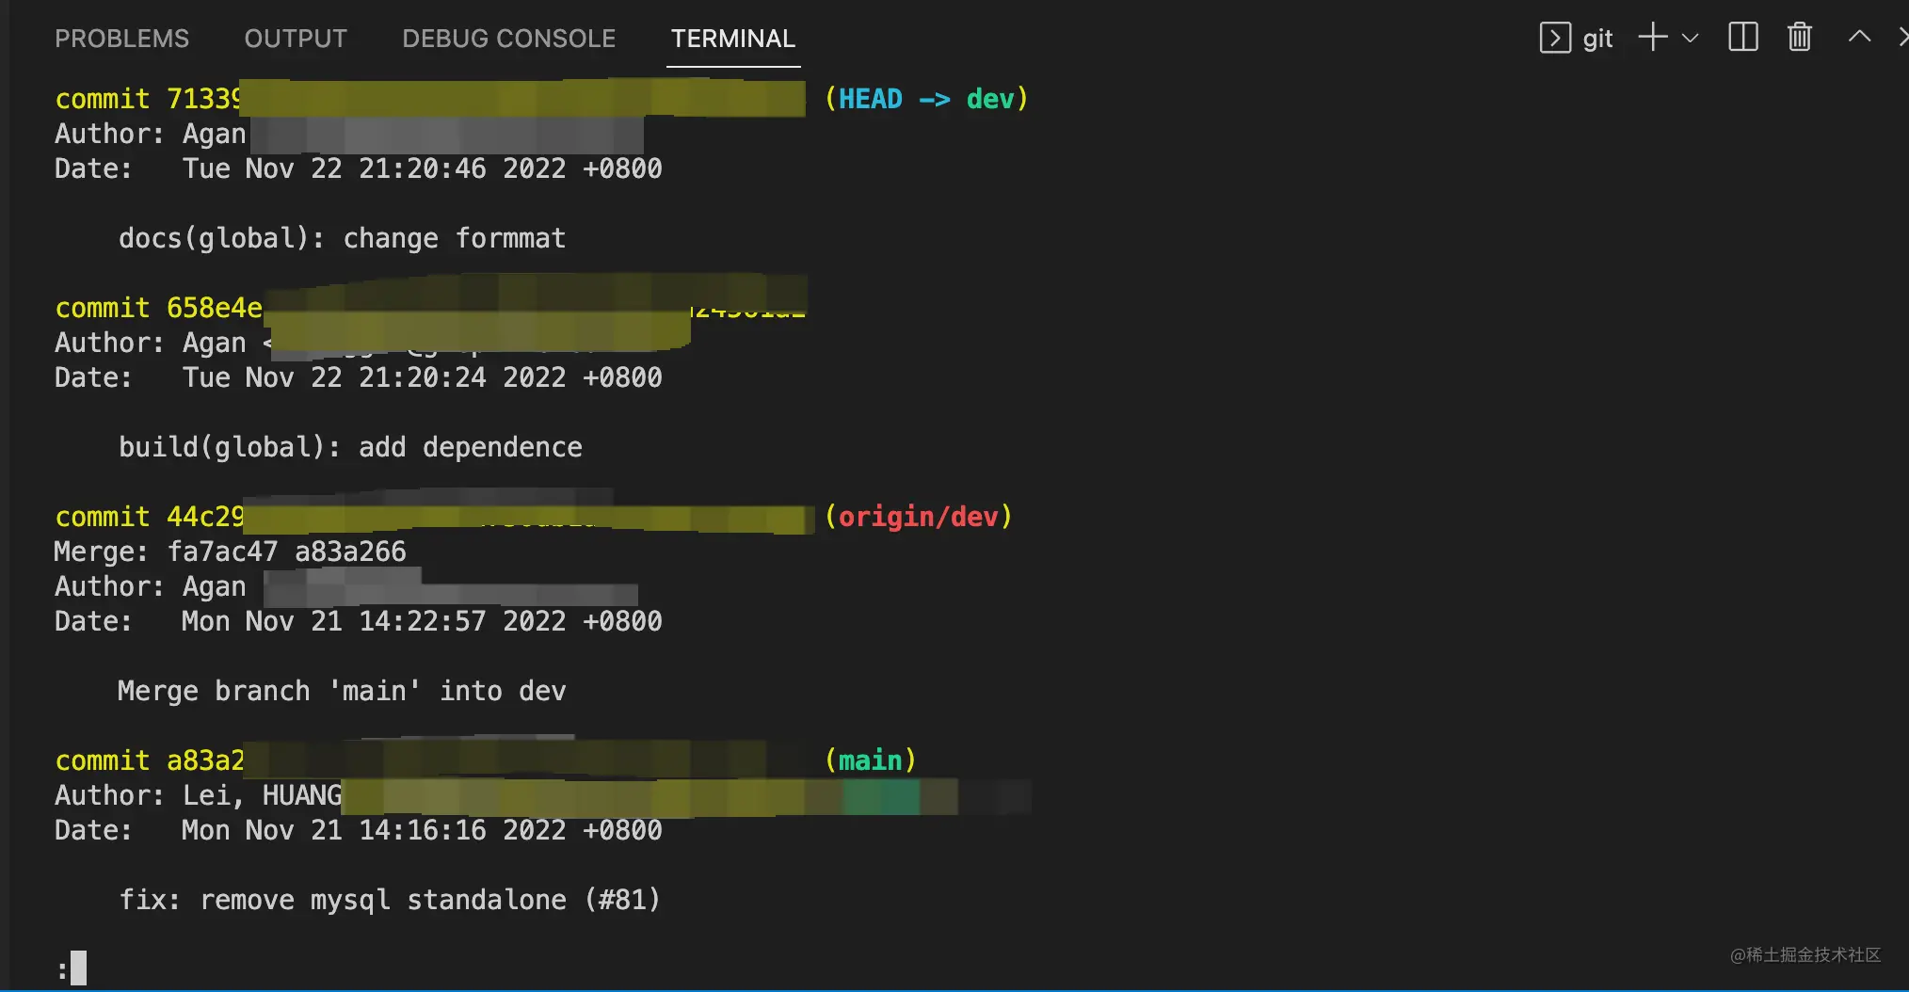
Task: Switch to the PROBLEMS tab
Action: [x=121, y=39]
